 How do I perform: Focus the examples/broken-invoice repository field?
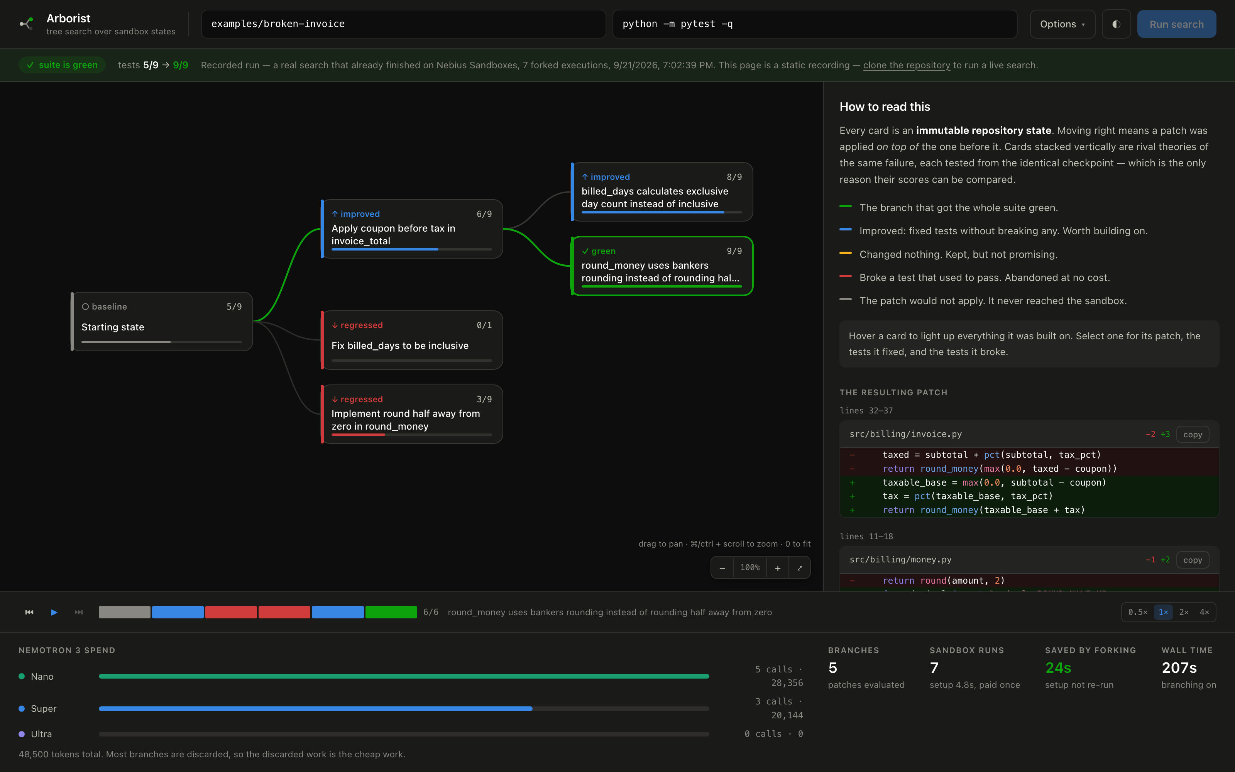tap(403, 24)
